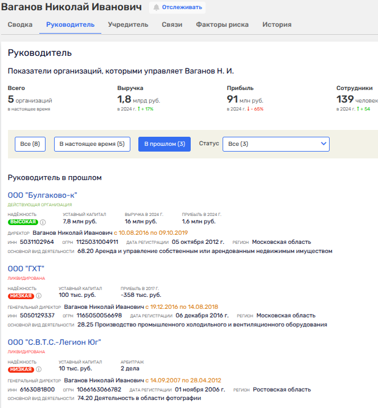The height and width of the screenshot is (408, 378).
Task: Open ООО "Булгаково-к" company link
Action: tap(42, 195)
